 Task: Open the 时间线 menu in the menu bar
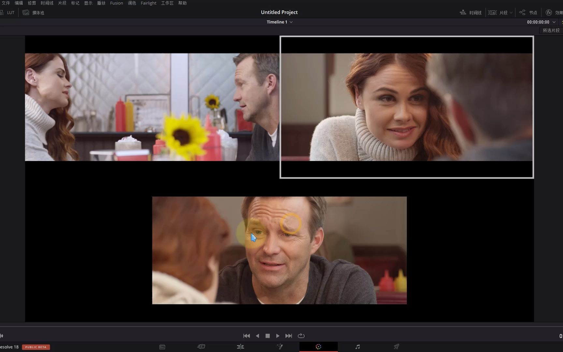pos(47,3)
